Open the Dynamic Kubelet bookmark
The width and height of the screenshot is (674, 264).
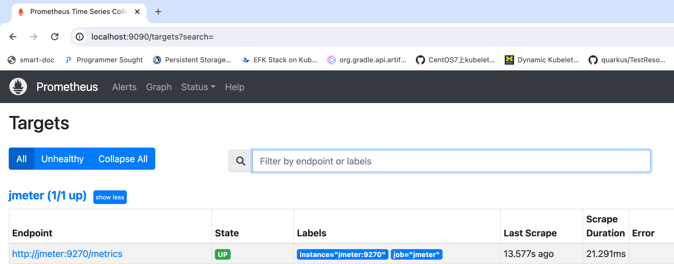(542, 60)
